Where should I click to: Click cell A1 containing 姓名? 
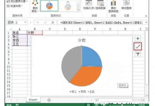[x=20, y=33]
